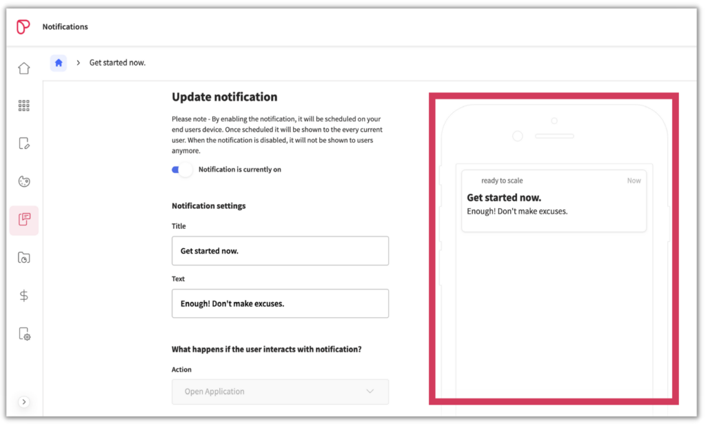This screenshot has width=706, height=424.
Task: Click the red app logo in header
Action: point(23,27)
